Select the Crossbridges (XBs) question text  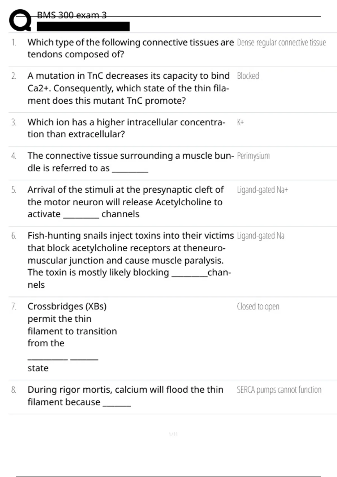click(x=72, y=337)
